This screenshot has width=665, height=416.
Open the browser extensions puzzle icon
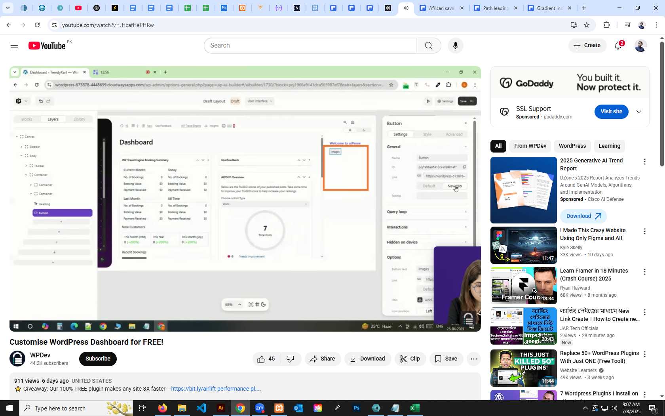pyautogui.click(x=606, y=25)
